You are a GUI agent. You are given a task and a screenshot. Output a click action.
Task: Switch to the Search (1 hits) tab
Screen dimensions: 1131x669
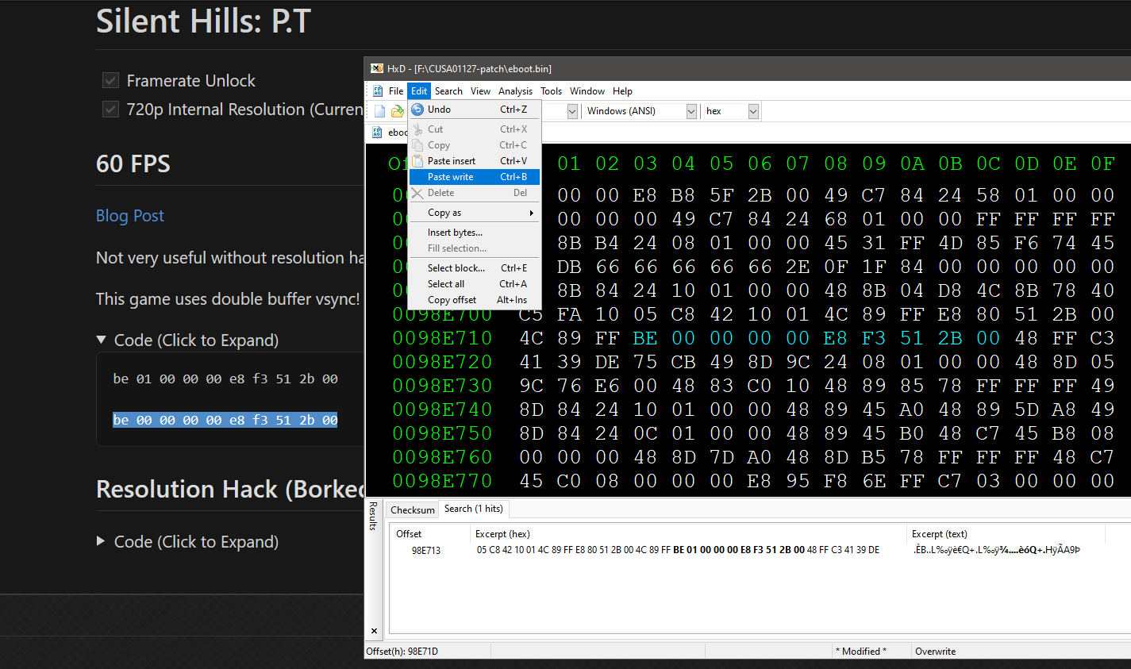(x=474, y=509)
